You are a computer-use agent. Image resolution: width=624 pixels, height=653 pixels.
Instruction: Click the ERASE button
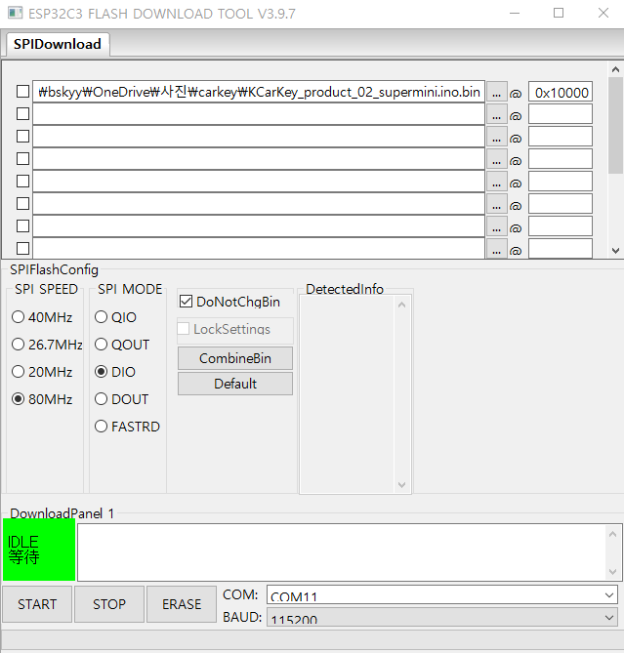click(182, 604)
